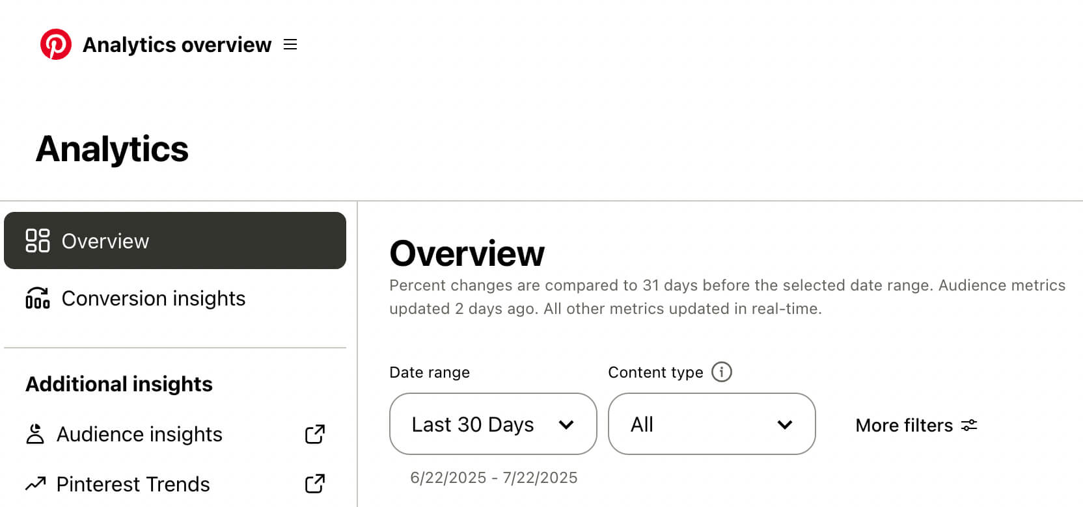Click the More filters button
Screen dimensions: 1083x507
coord(916,425)
